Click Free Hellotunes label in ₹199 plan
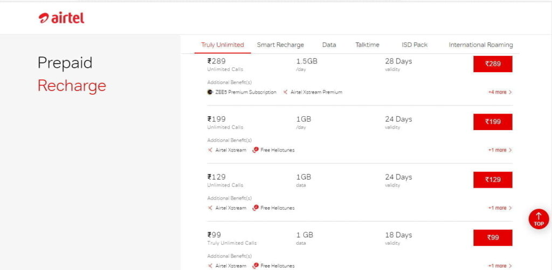The image size is (552, 270). [278, 150]
